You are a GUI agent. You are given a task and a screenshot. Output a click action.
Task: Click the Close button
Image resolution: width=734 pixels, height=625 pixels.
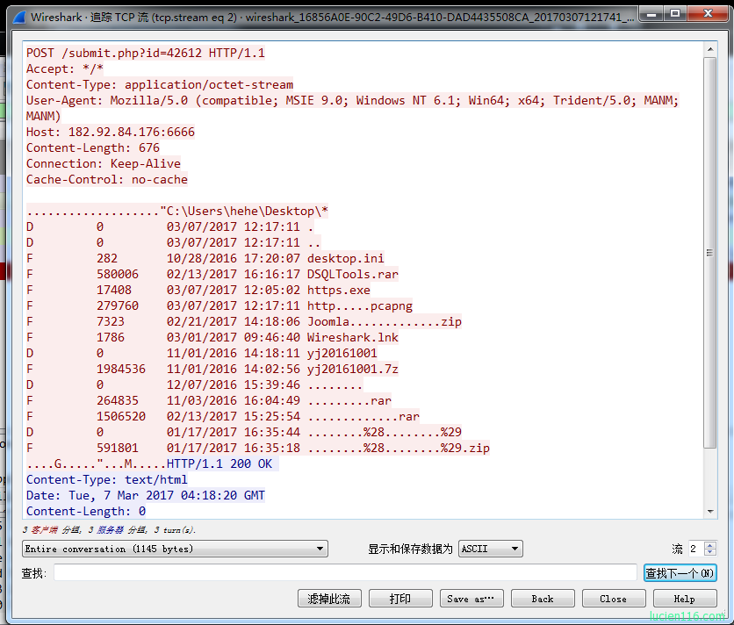click(x=614, y=599)
